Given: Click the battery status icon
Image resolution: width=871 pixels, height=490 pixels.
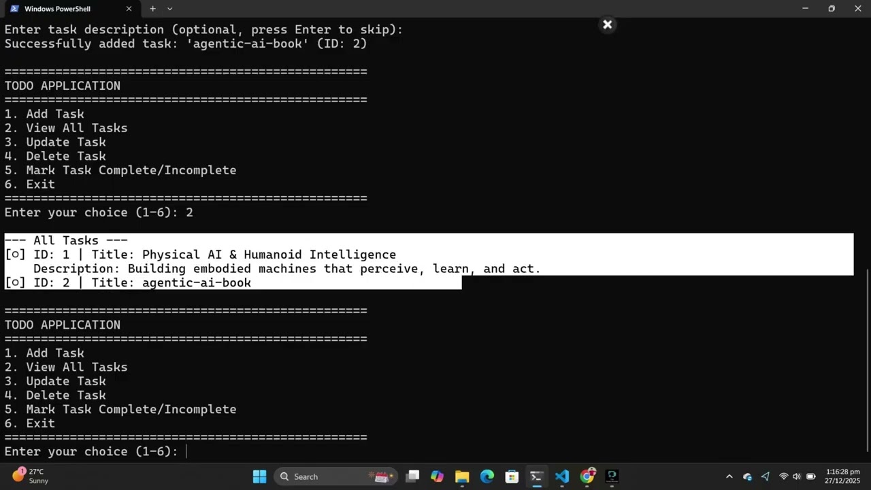Looking at the screenshot, I should [811, 476].
